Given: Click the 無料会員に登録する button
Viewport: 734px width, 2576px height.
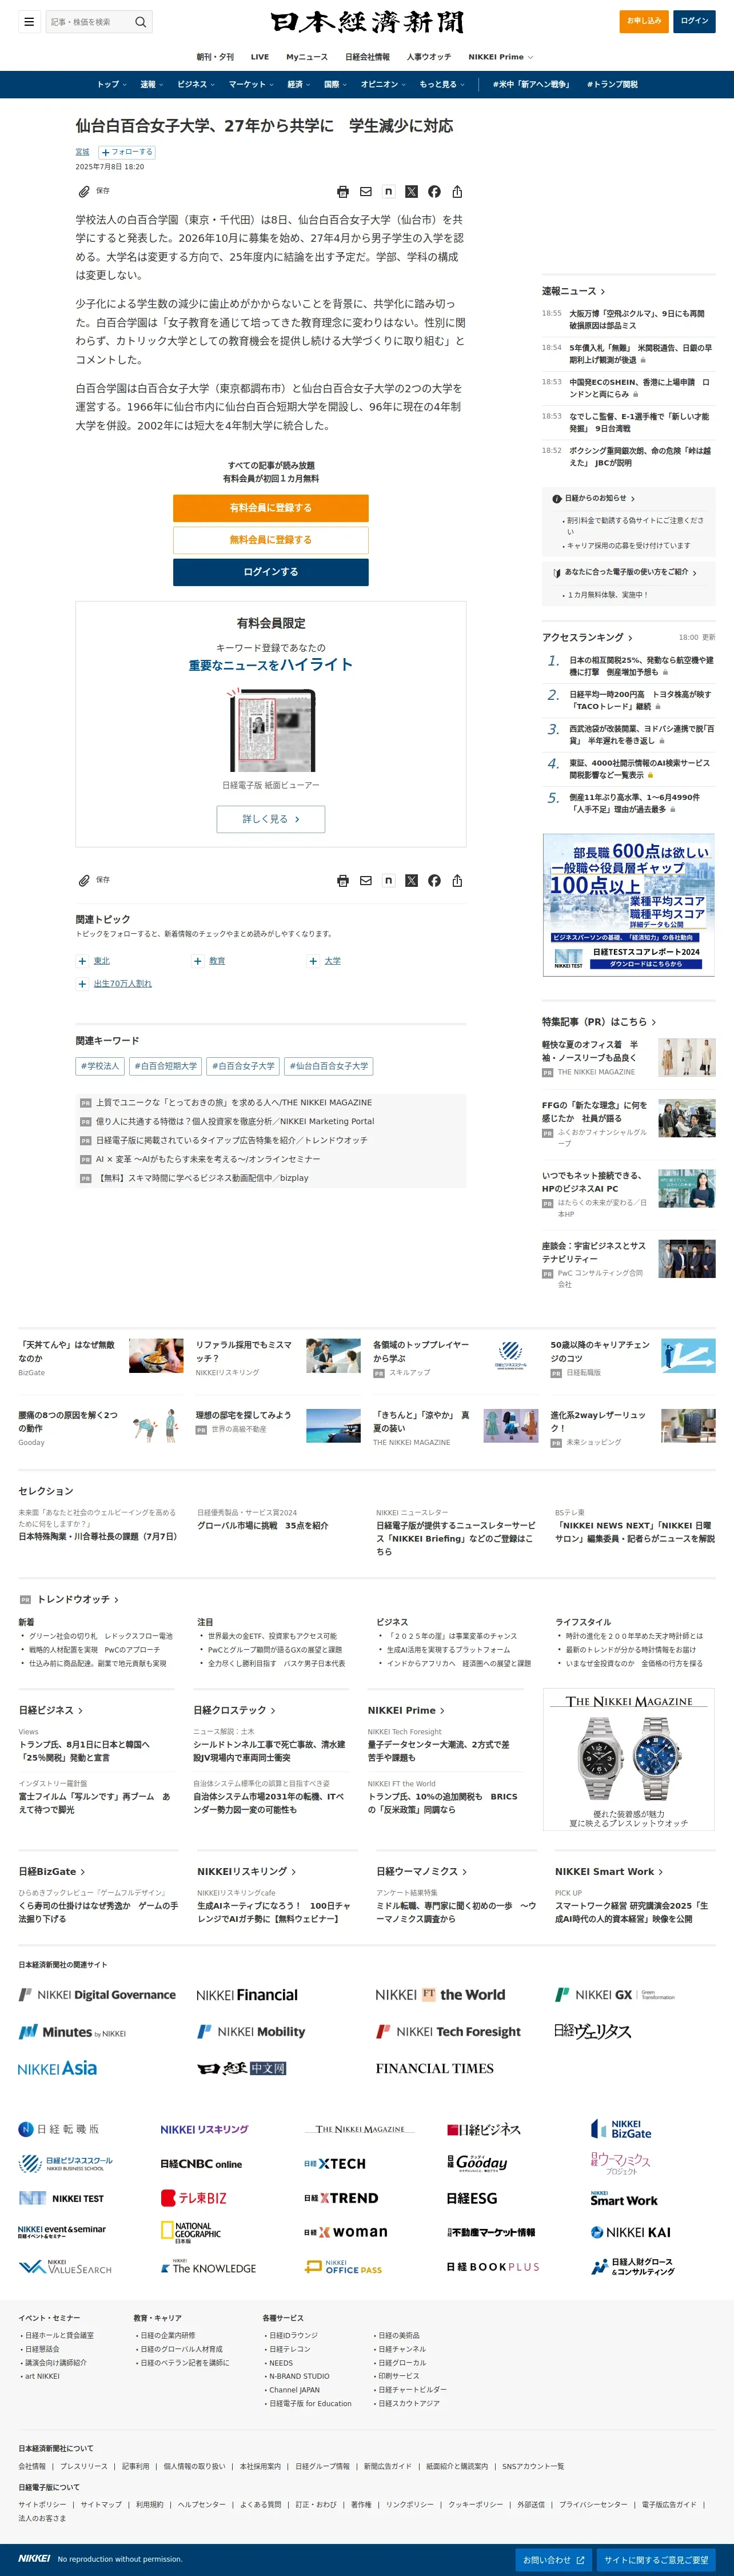Looking at the screenshot, I should (x=271, y=540).
